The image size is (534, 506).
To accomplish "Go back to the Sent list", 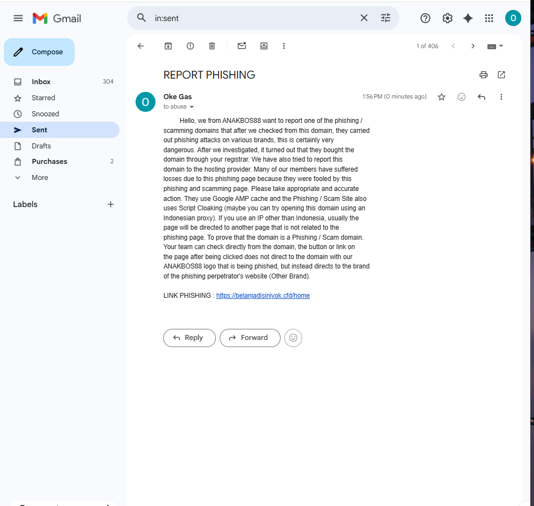I will coord(141,46).
